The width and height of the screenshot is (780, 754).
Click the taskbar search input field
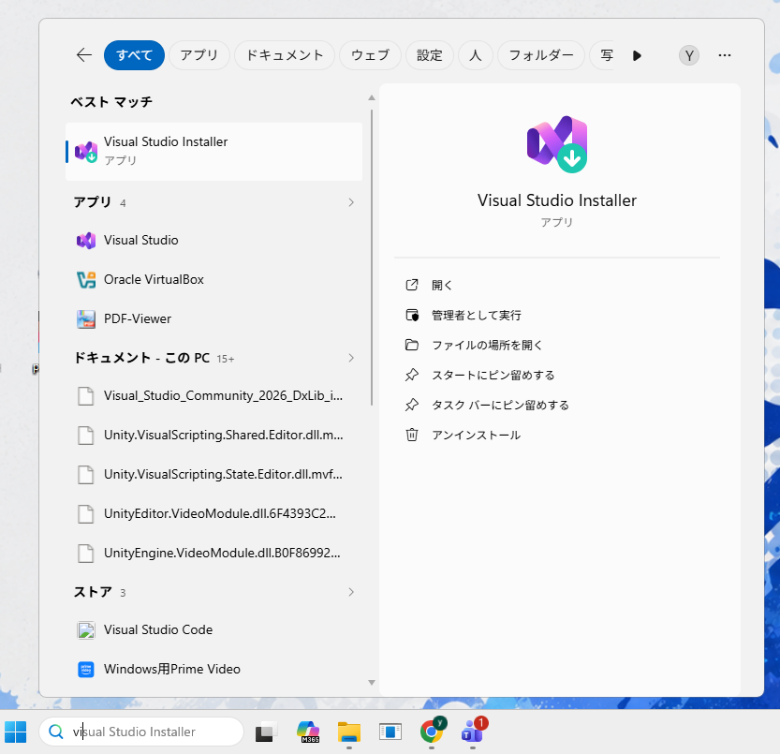point(141,732)
